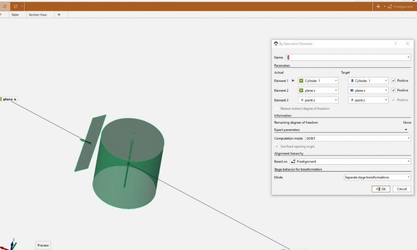Image resolution: width=417 pixels, height=250 pixels.
Task: Click the sync/refresh icon in top toolbar
Action: pos(5,7)
